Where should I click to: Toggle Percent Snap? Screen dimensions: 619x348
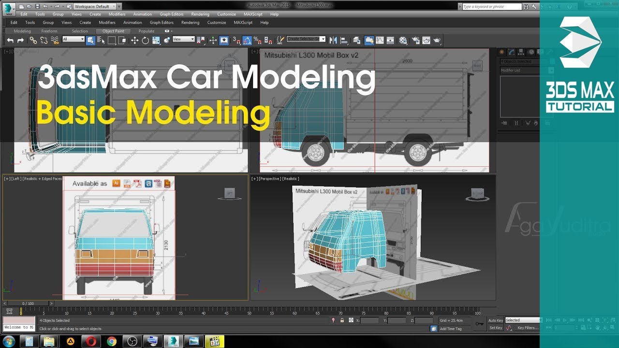[258, 41]
